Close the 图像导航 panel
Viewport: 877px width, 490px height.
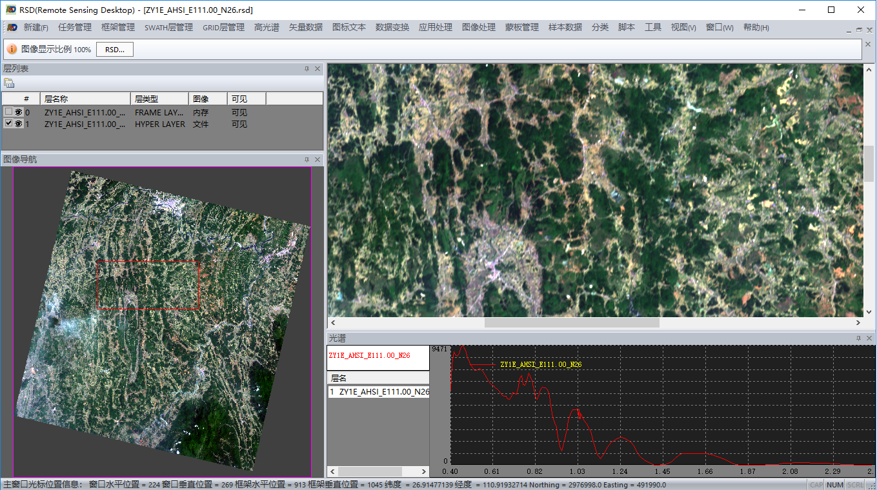(x=318, y=160)
